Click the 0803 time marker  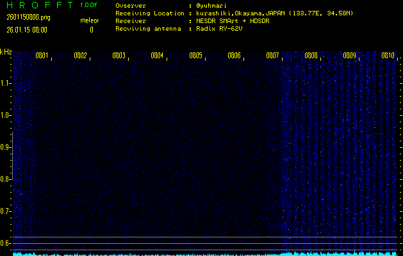119,56
